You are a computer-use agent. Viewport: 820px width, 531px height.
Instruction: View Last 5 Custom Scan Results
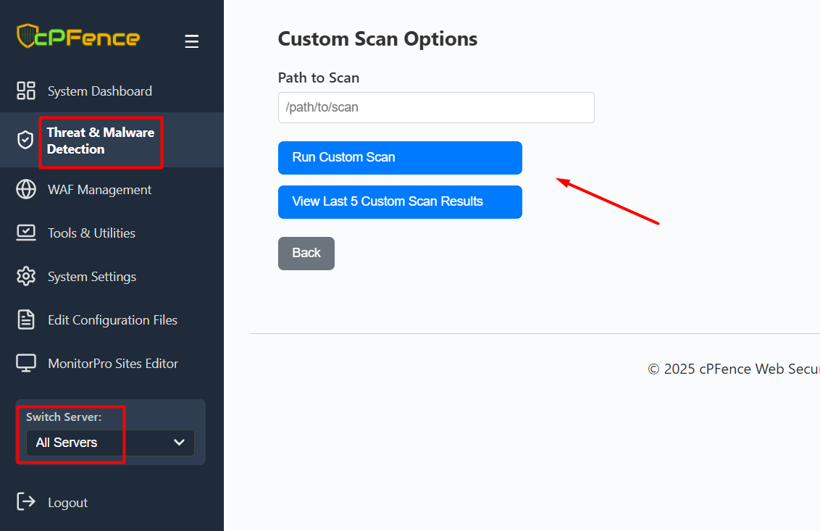[400, 202]
